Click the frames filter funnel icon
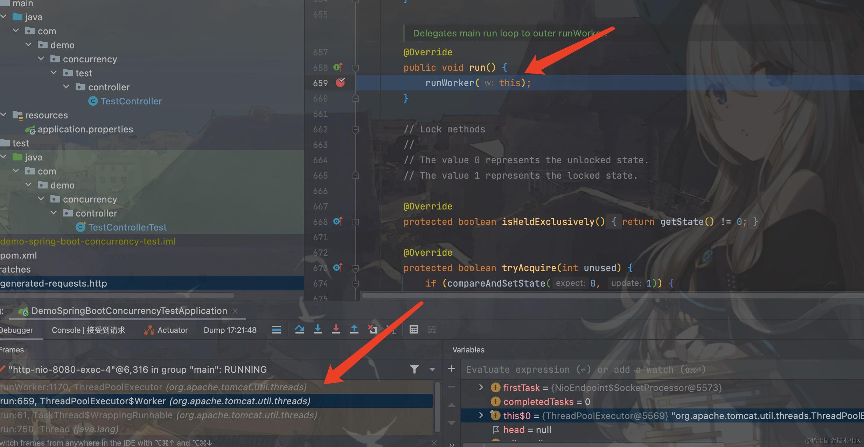The width and height of the screenshot is (864, 447). click(414, 369)
